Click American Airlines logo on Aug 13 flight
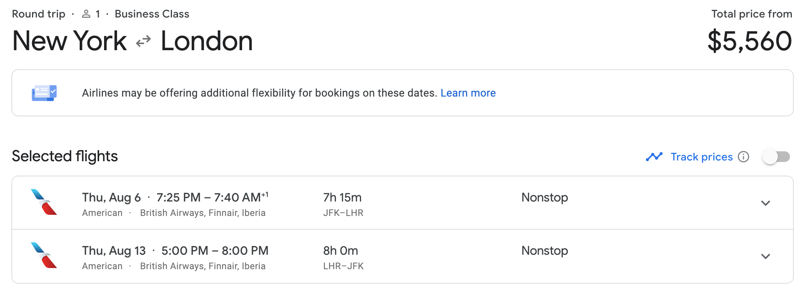 44,255
